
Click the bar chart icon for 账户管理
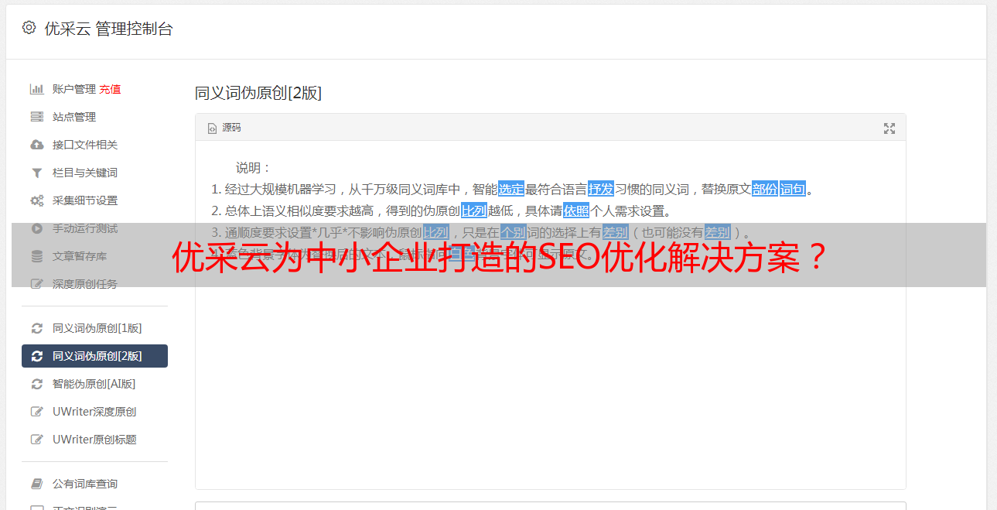[x=36, y=89]
